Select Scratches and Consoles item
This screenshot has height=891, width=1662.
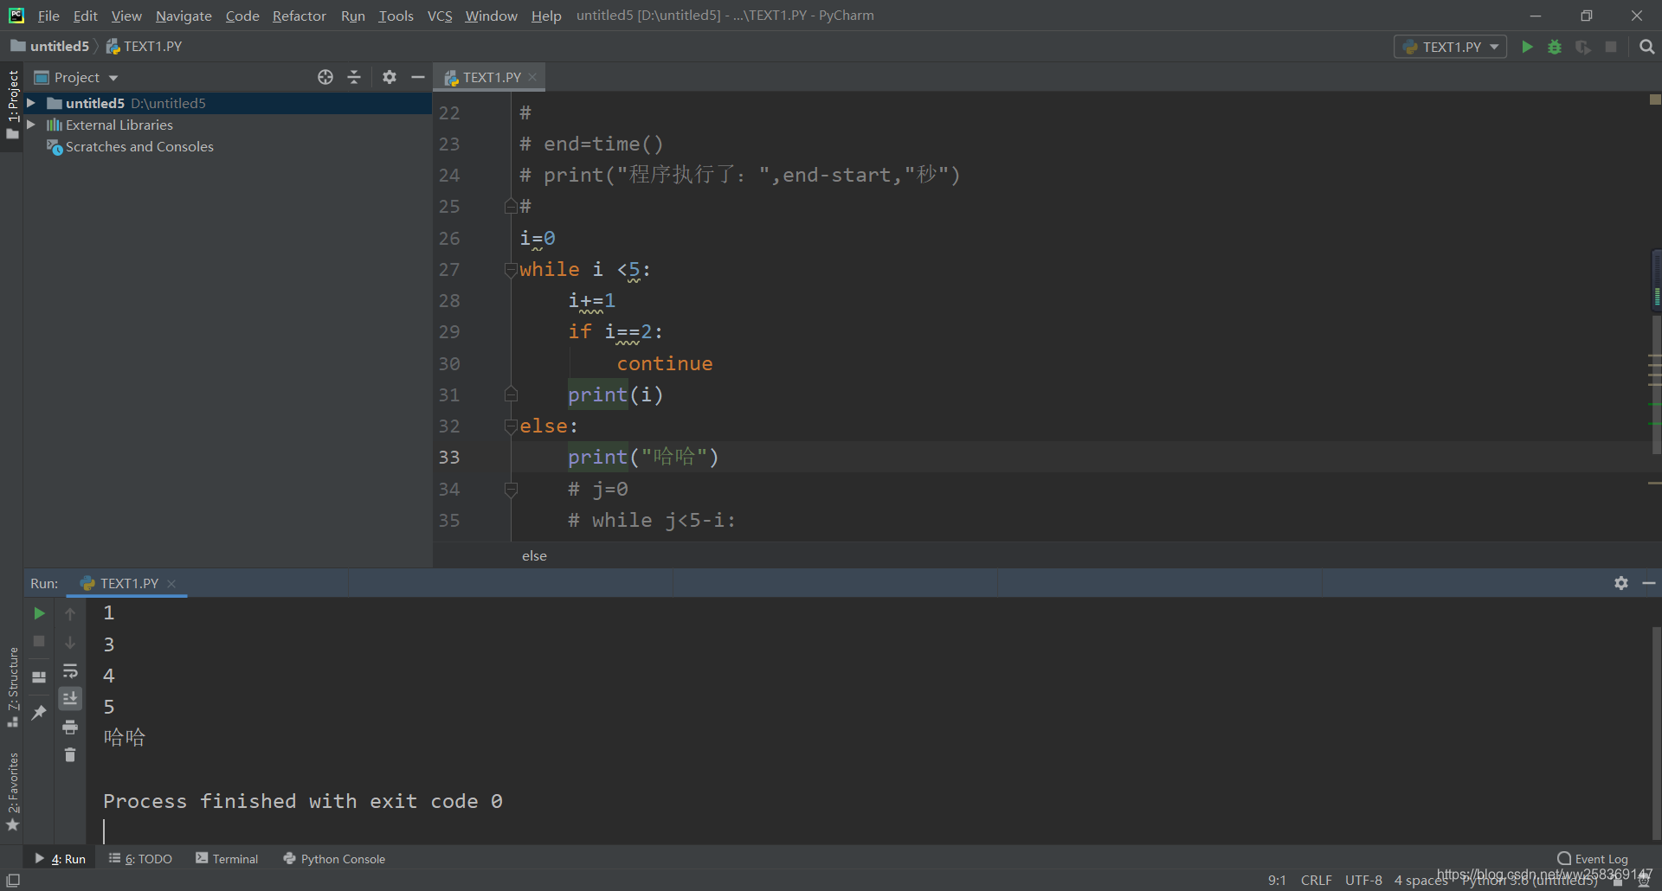(x=139, y=147)
